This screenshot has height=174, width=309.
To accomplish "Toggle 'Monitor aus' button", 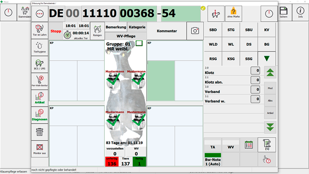I will tap(39, 149).
